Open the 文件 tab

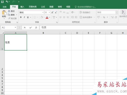5,7
